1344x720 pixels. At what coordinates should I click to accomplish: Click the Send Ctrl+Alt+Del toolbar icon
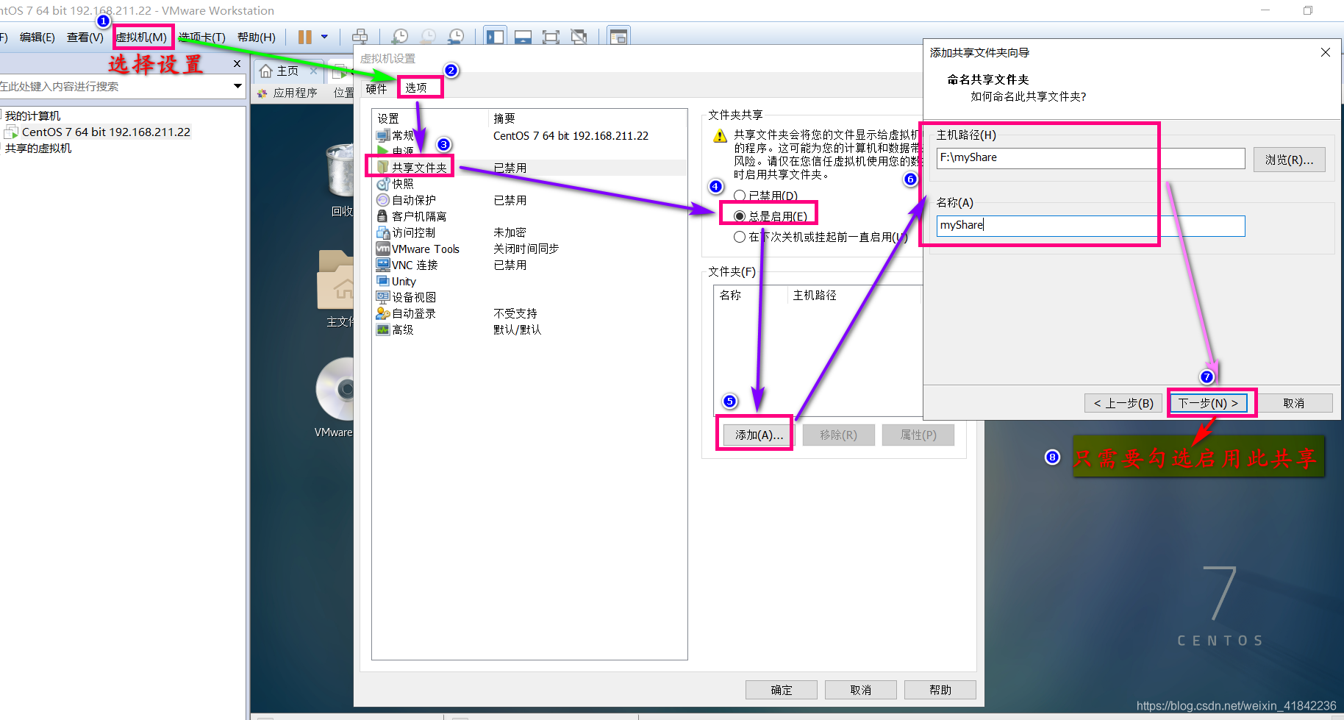coord(360,37)
